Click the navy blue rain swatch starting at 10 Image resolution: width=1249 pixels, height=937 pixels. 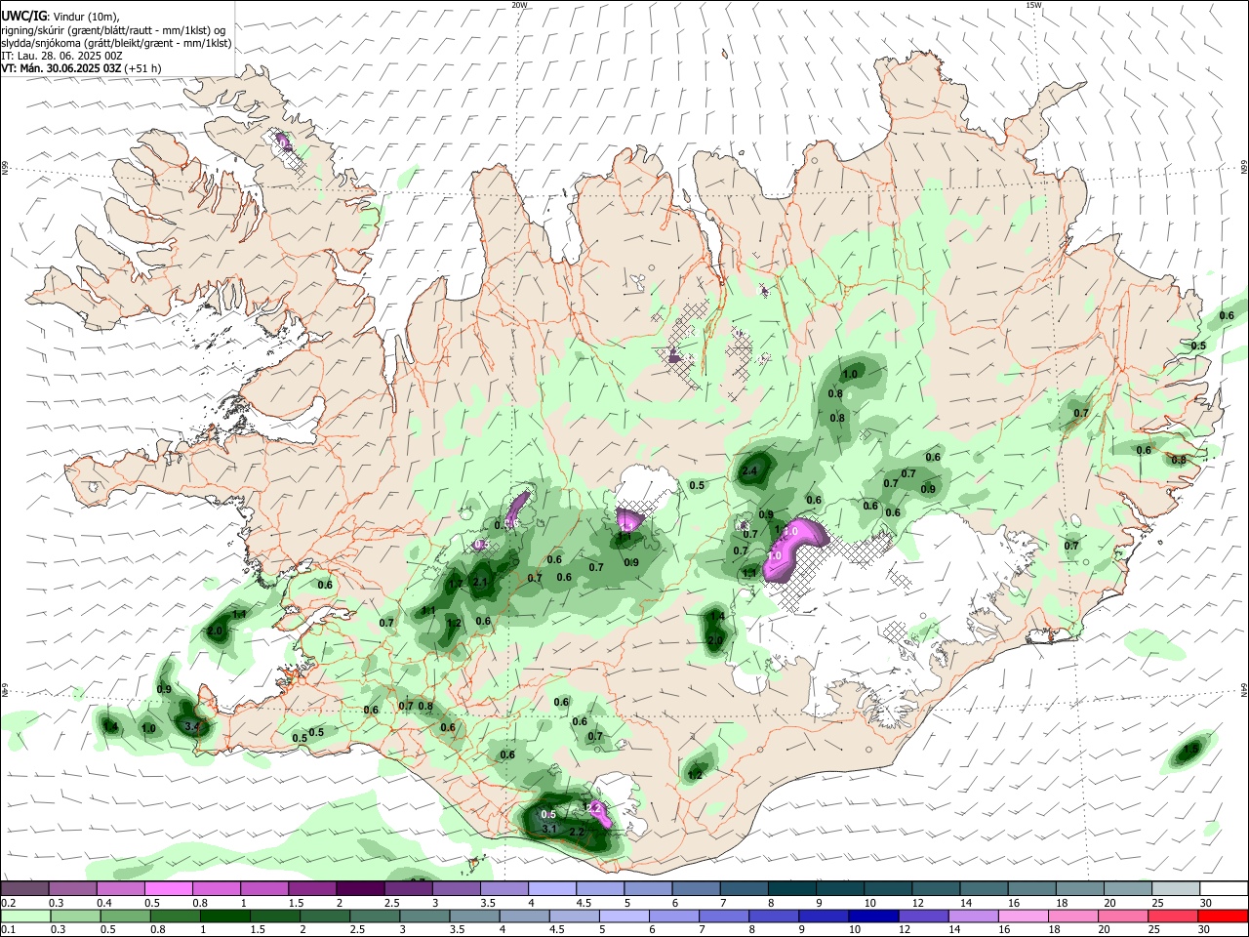pyautogui.click(x=871, y=916)
